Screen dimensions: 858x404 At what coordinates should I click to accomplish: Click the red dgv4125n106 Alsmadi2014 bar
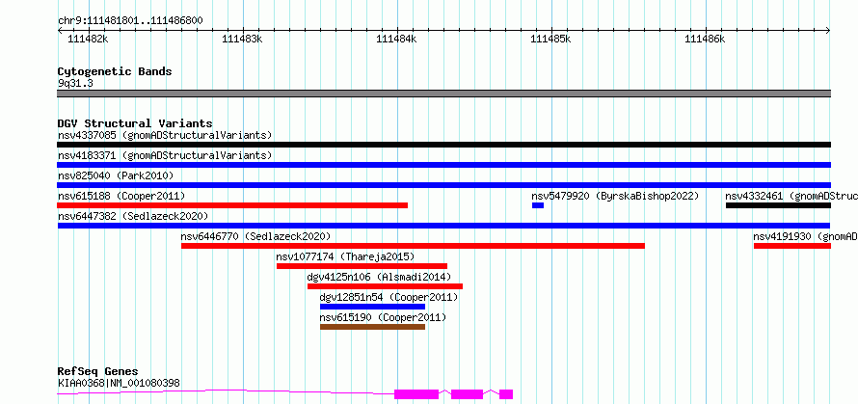pos(386,286)
